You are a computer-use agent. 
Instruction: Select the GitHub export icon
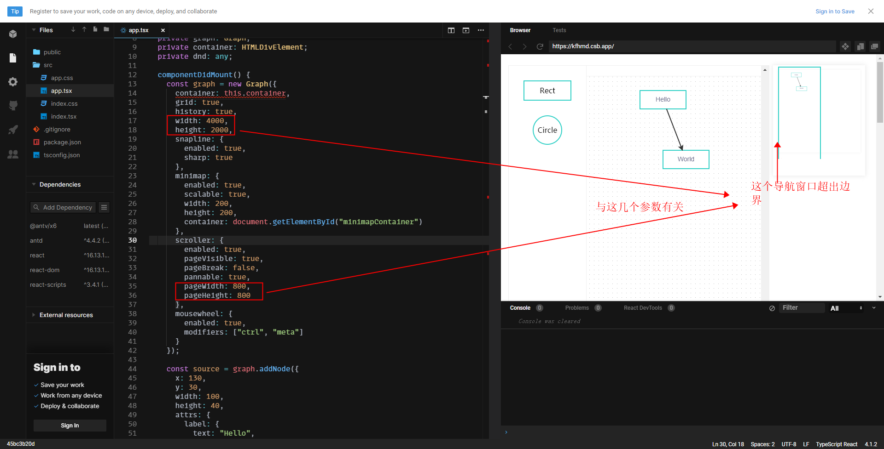click(x=12, y=105)
